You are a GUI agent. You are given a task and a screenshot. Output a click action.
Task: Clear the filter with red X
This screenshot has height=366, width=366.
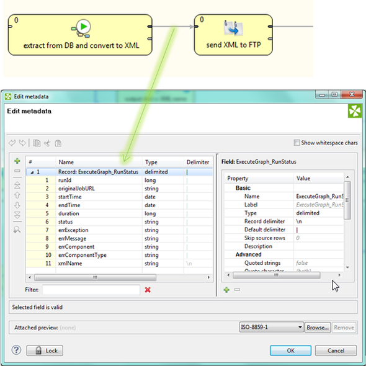[x=148, y=290]
